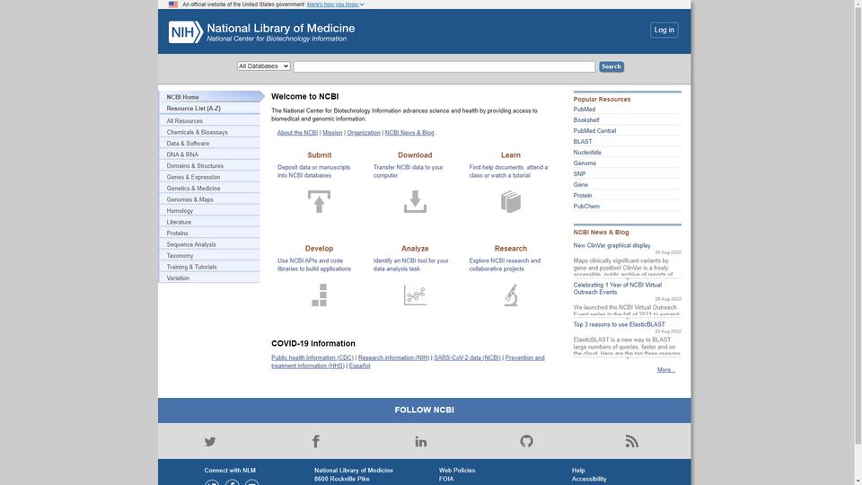Open the Analyze heading link

click(415, 249)
